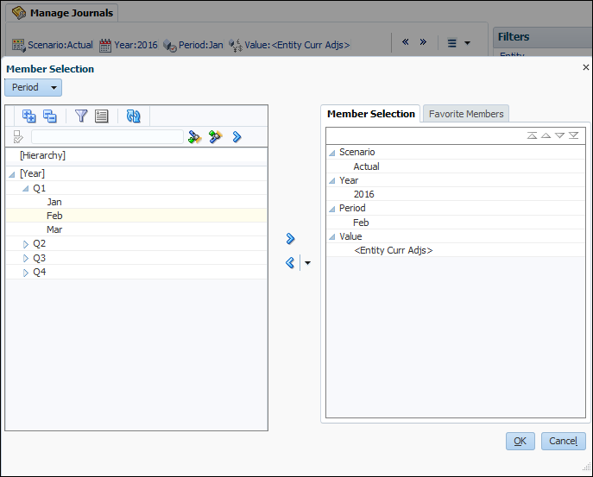Open the member filter funnel icon
Viewport: 593px width, 477px height.
(81, 116)
